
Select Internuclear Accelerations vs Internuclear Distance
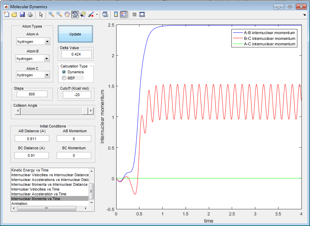50,180
